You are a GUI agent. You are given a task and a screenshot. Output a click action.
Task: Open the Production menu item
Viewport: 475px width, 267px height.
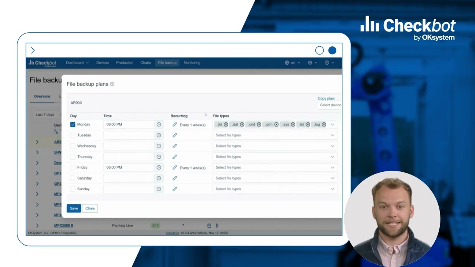[x=125, y=63]
